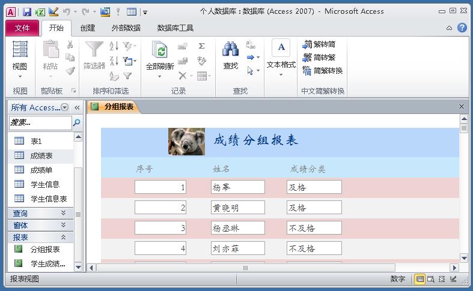Click the search magnifier icon
473x291 pixels.
[76, 122]
